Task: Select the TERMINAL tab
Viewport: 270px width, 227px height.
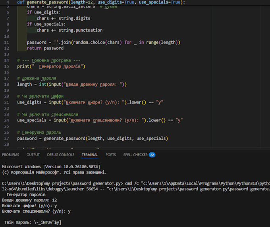Action: (90, 155)
